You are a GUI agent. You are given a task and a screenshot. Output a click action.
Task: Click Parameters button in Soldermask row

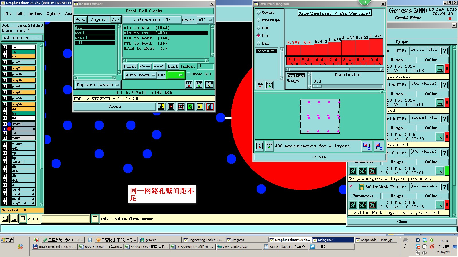click(x=364, y=196)
